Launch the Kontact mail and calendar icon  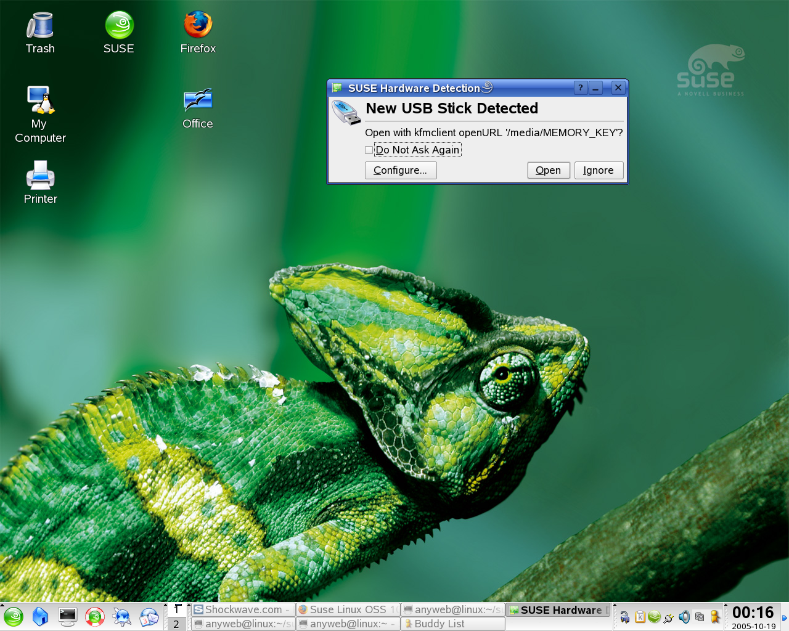point(149,616)
